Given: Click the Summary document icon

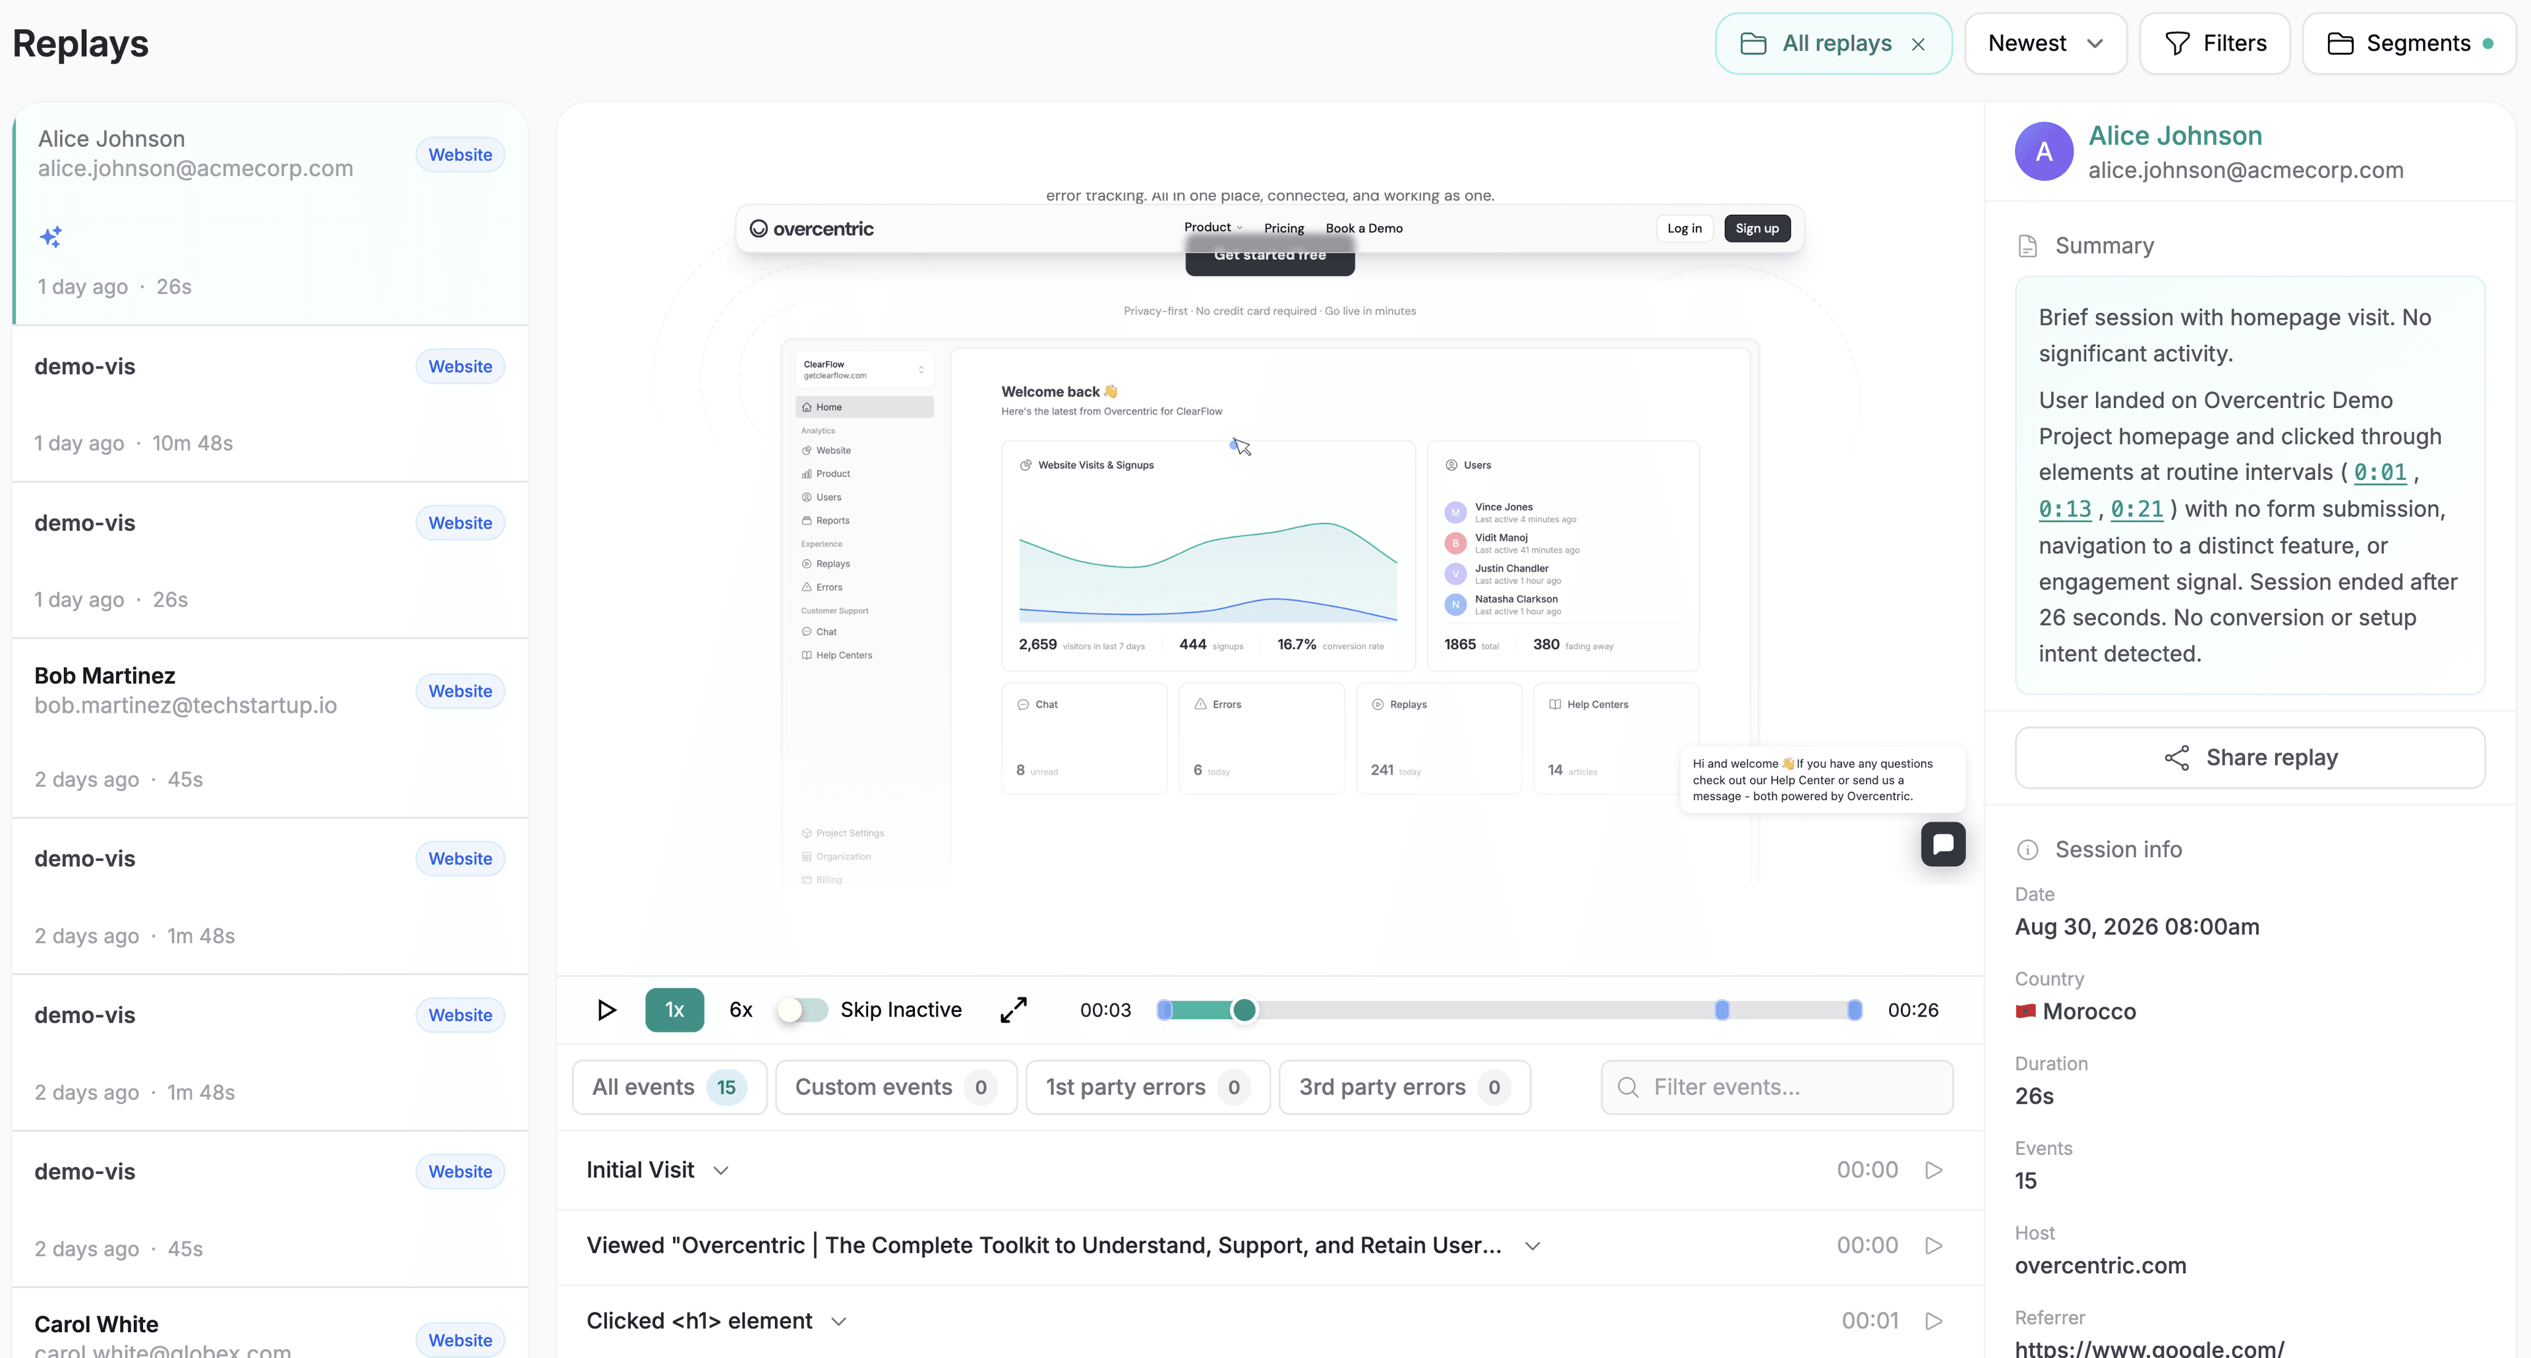Looking at the screenshot, I should [2027, 246].
